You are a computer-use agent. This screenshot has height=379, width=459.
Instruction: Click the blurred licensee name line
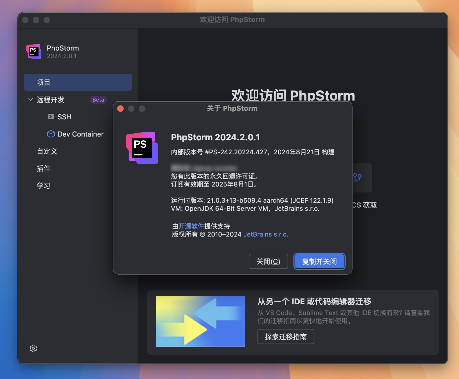tap(205, 168)
